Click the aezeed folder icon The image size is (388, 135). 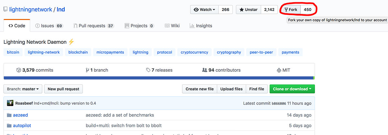click(x=8, y=115)
